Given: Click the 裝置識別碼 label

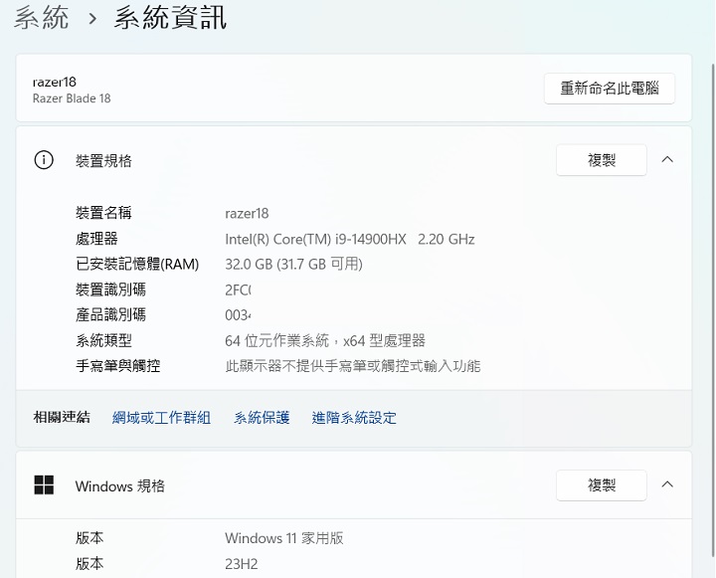Looking at the screenshot, I should click(x=110, y=289).
